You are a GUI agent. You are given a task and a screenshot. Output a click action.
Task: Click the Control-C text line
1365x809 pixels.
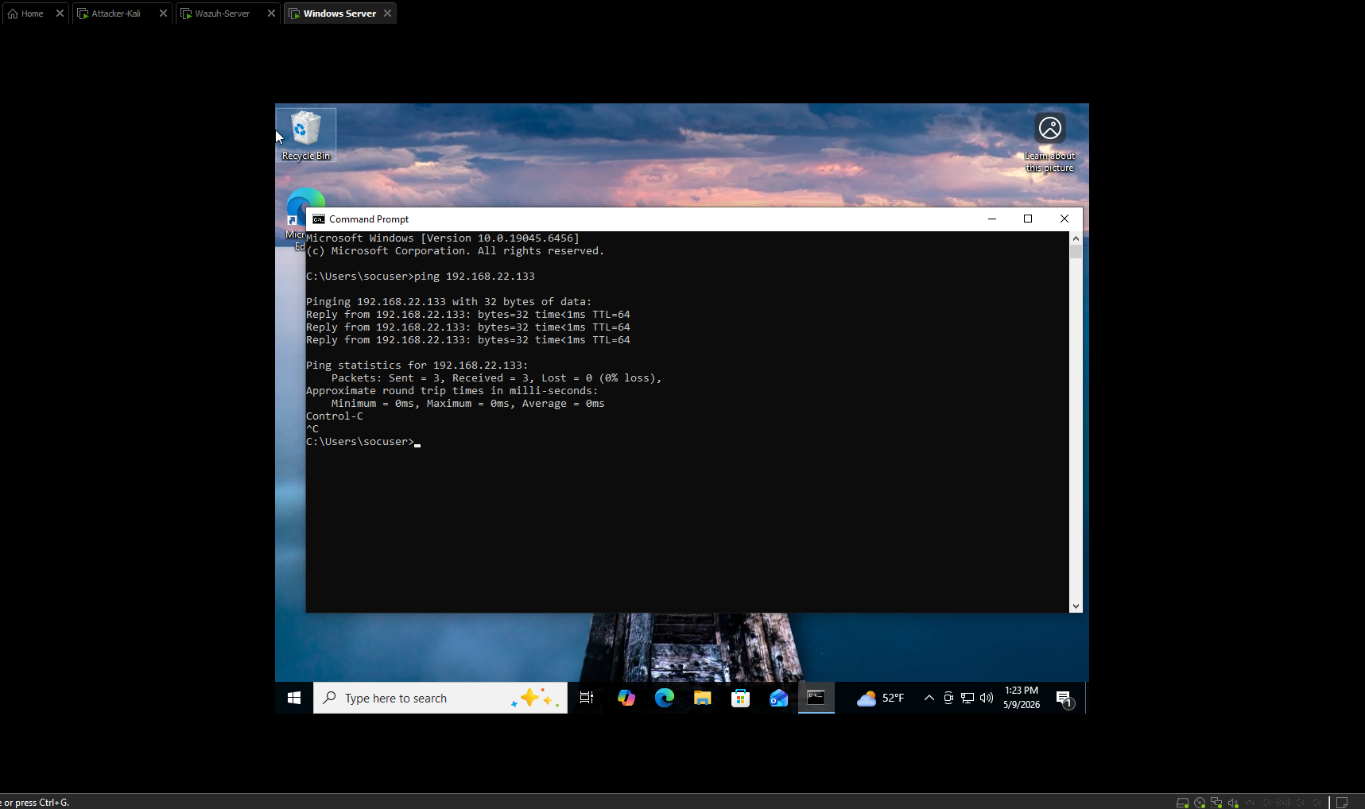pyautogui.click(x=335, y=416)
